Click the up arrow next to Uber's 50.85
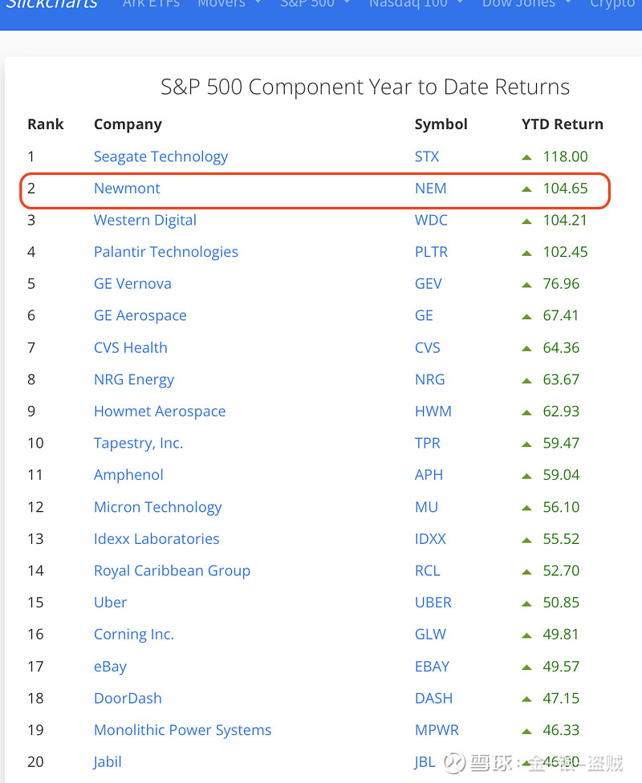 (x=526, y=602)
